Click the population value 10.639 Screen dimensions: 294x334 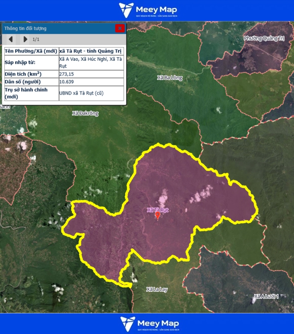point(68,82)
